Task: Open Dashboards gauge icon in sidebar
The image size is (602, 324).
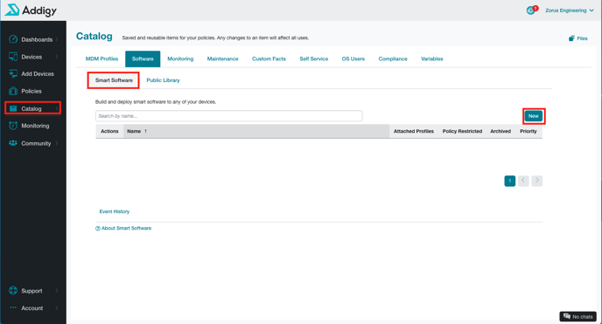Action: pos(13,39)
